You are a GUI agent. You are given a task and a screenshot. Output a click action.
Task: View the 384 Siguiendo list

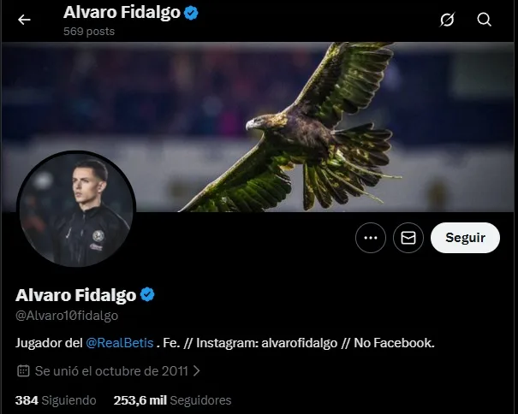coord(56,400)
